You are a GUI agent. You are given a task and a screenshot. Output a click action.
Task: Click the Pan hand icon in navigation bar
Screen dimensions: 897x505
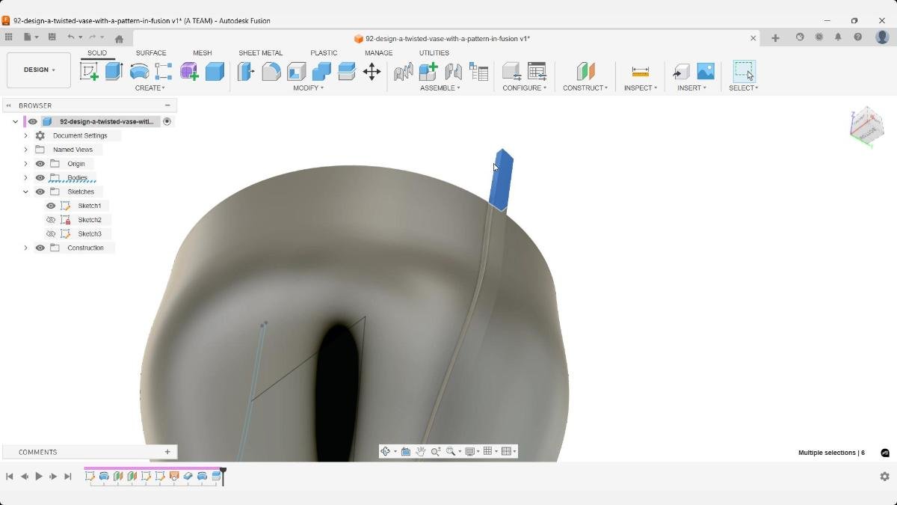pos(421,451)
